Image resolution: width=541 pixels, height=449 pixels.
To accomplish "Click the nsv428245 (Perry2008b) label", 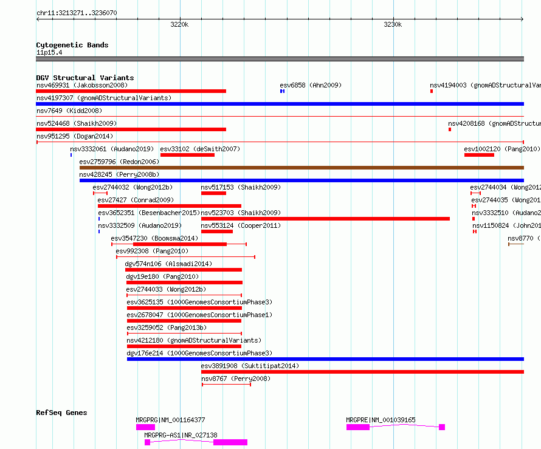I will pos(119,174).
